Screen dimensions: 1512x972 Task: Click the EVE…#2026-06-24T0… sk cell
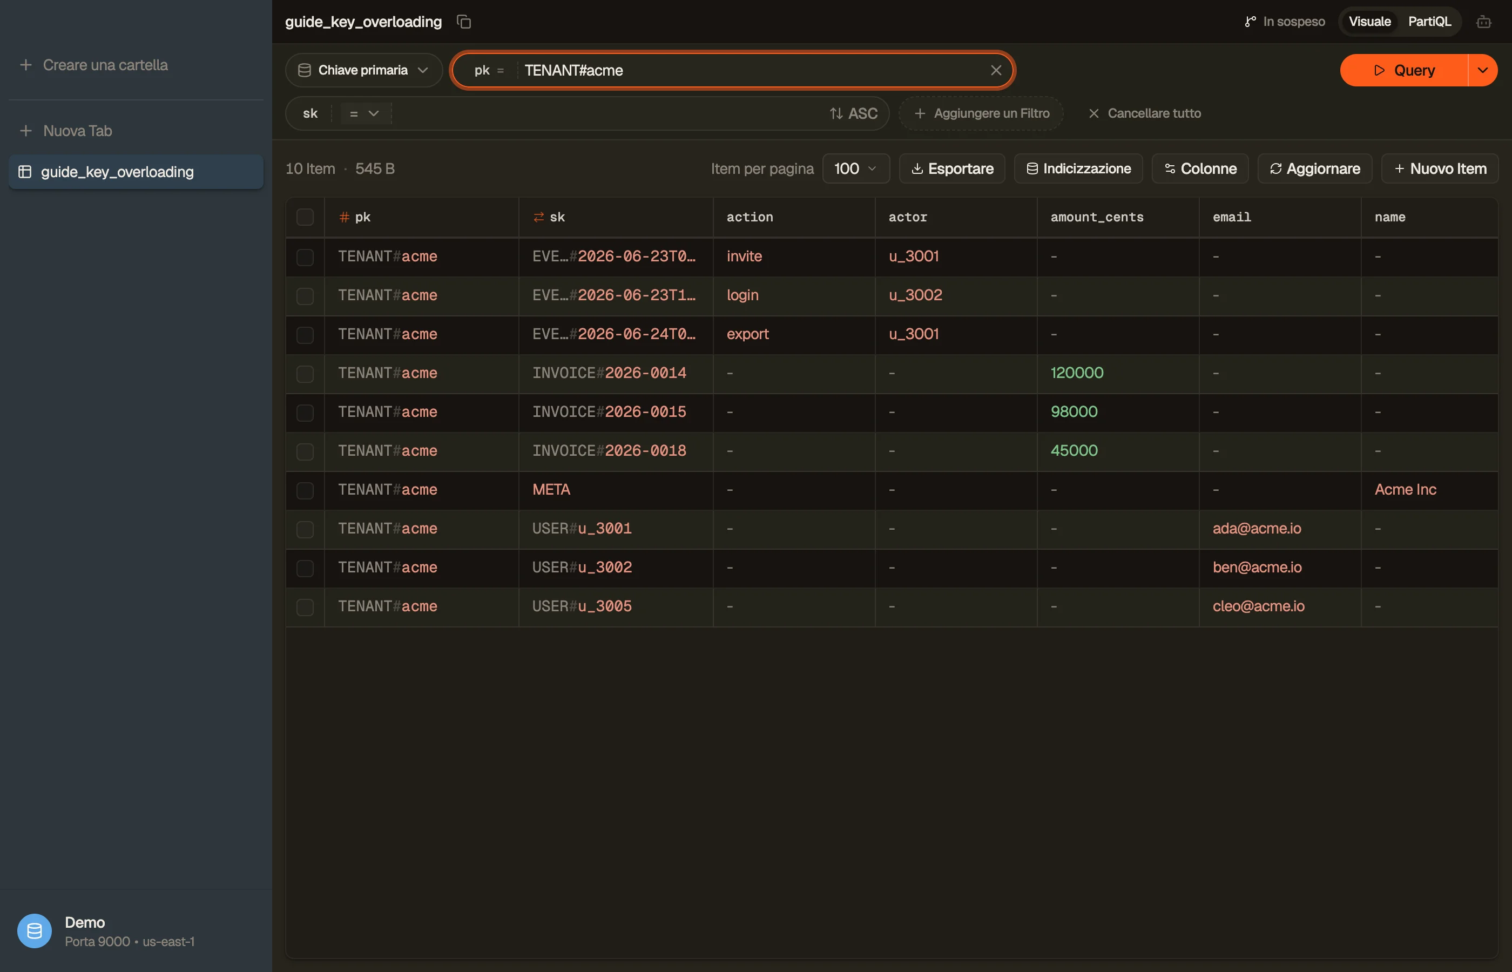pyautogui.click(x=616, y=334)
